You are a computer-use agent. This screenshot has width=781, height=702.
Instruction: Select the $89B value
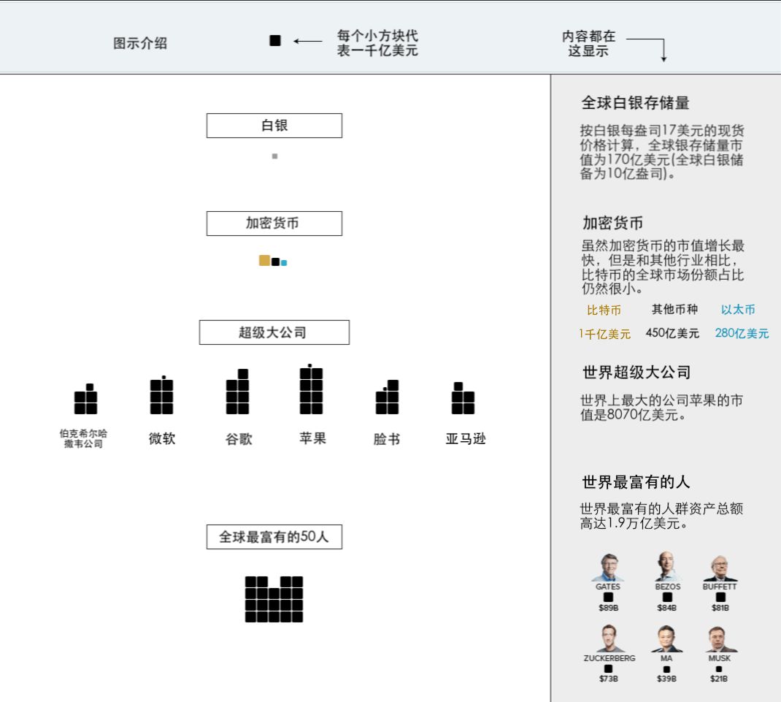pyautogui.click(x=609, y=608)
